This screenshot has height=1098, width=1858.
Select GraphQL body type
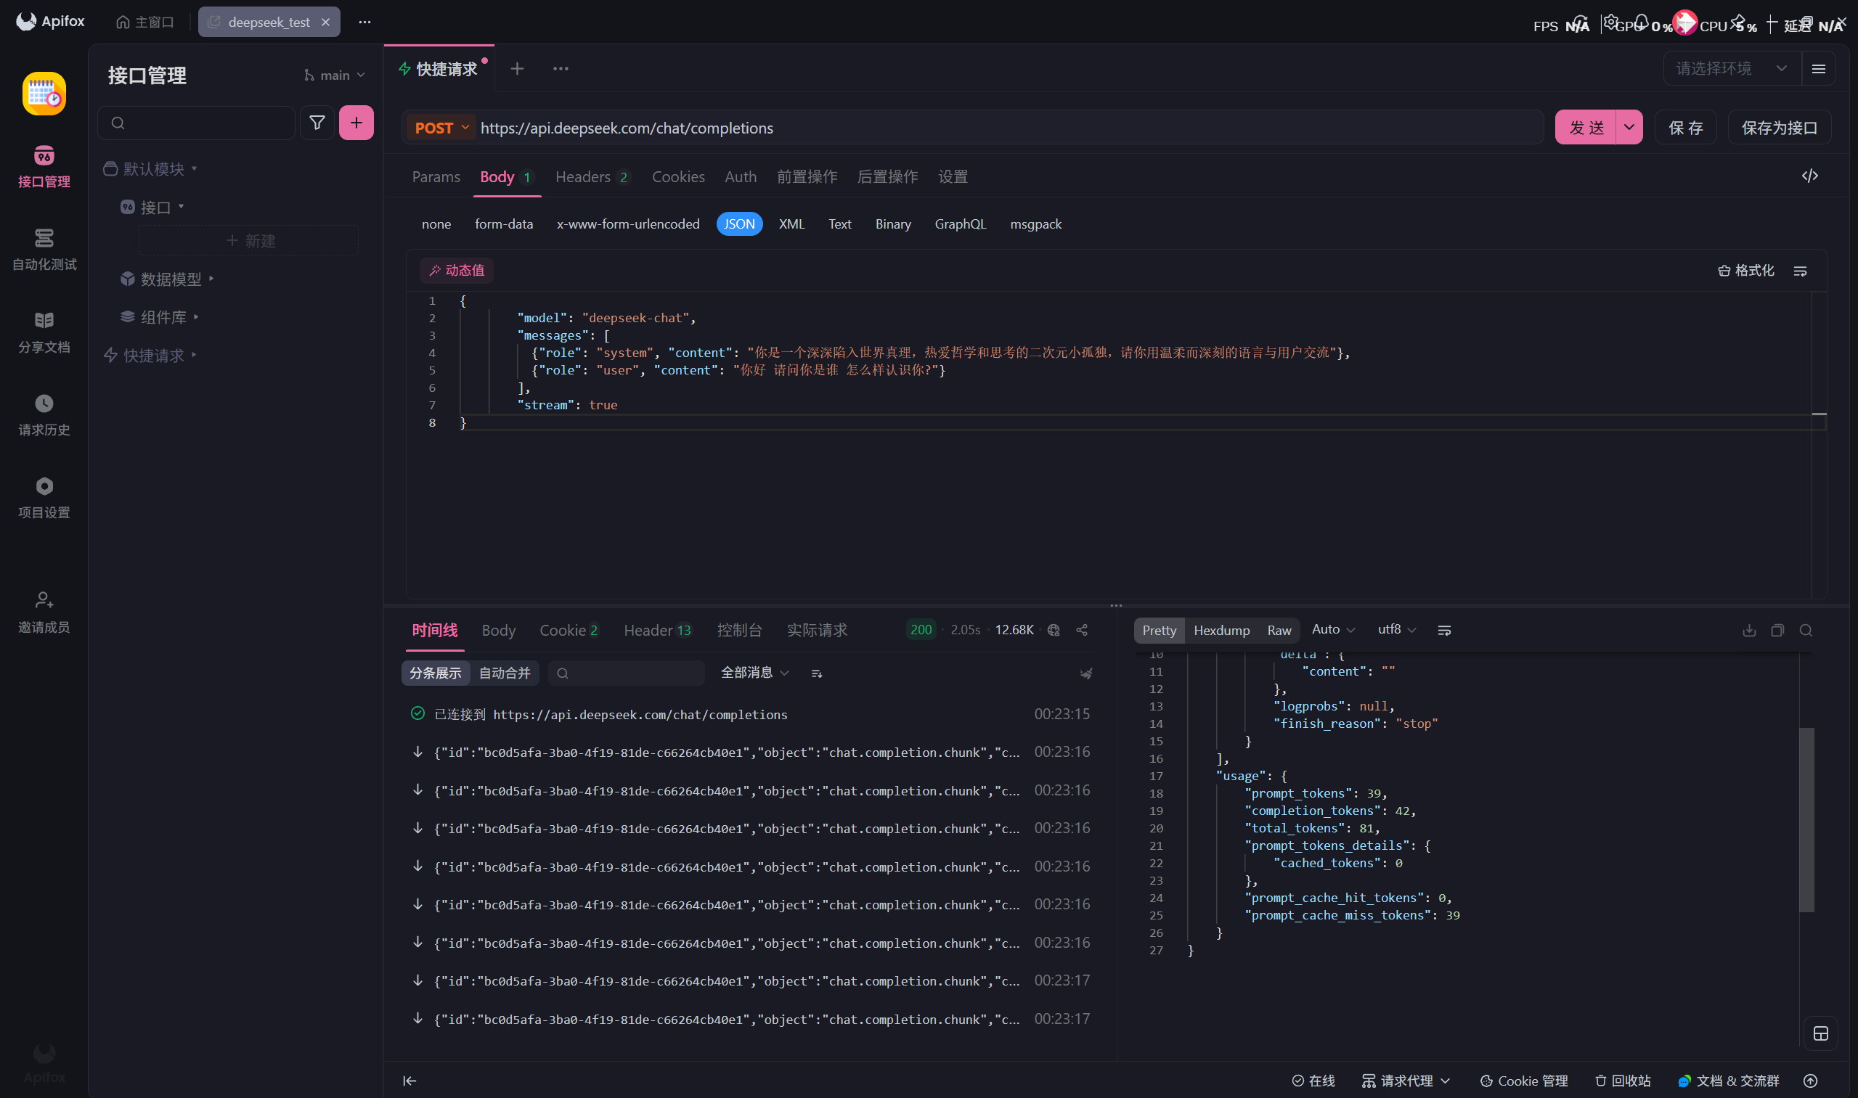(960, 224)
